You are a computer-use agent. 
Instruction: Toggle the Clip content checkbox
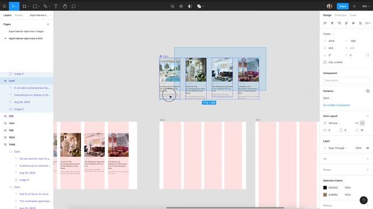click(x=325, y=62)
